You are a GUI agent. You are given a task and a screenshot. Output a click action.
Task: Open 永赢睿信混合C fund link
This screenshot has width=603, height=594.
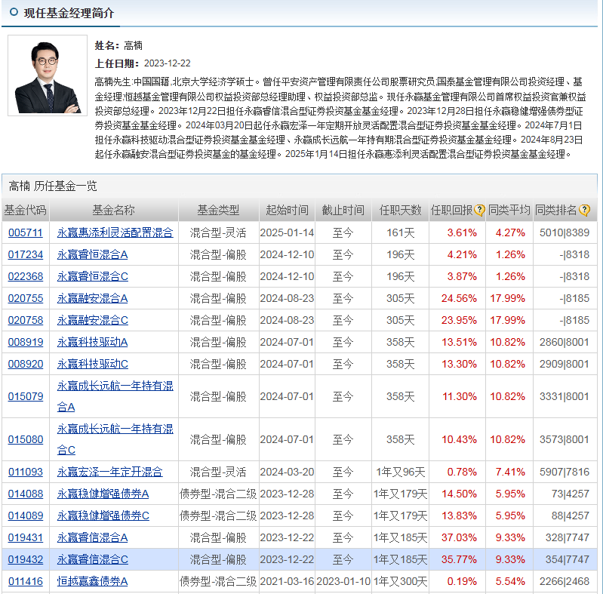92,560
